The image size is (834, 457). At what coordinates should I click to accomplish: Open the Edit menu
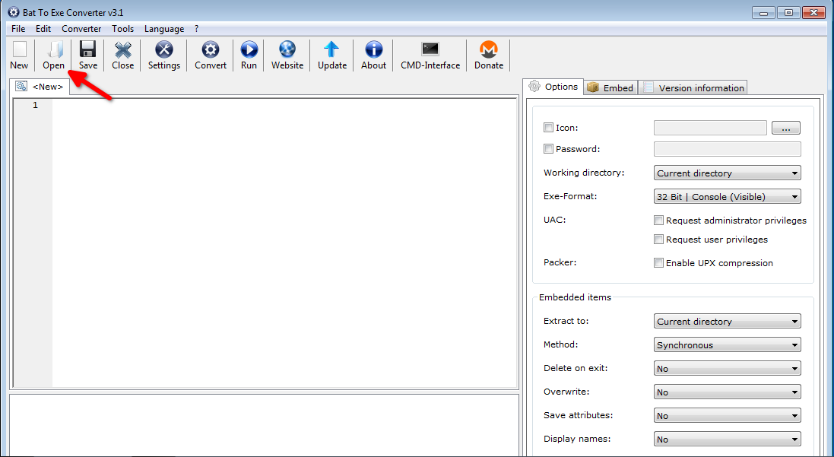point(43,29)
